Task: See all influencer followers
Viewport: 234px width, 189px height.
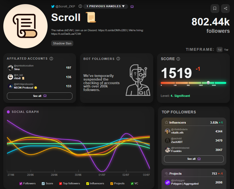Action: 194,159
